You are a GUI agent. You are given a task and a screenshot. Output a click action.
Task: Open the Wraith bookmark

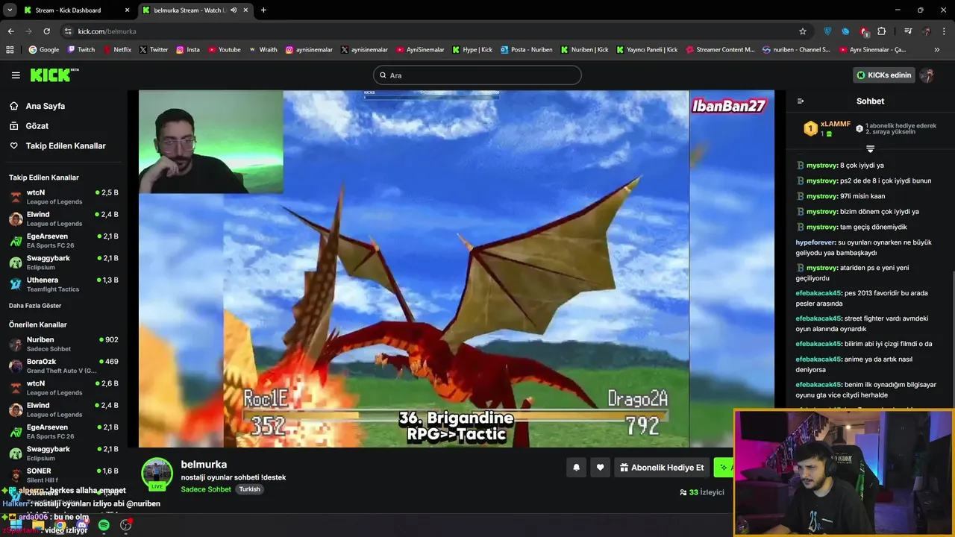pyautogui.click(x=263, y=50)
